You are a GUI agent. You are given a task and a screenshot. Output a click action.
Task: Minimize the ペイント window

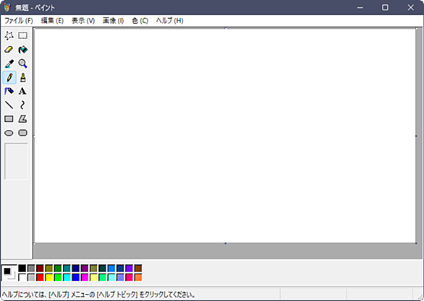(360, 7)
